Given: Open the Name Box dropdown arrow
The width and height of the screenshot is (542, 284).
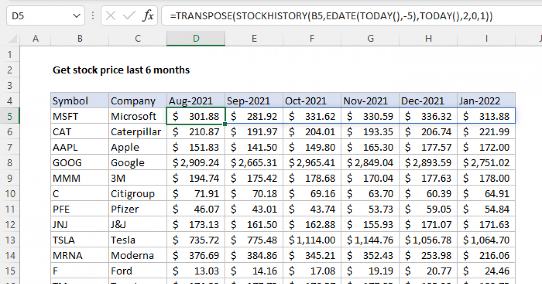Looking at the screenshot, I should pos(76,16).
